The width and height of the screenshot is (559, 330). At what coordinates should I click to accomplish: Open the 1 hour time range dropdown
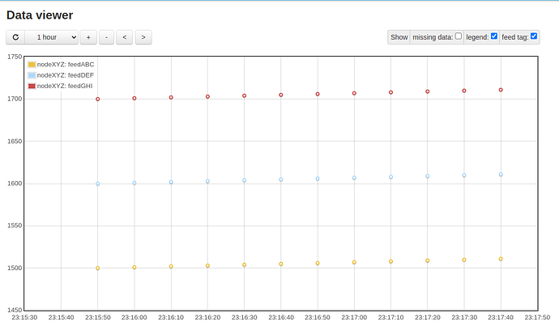click(x=52, y=37)
